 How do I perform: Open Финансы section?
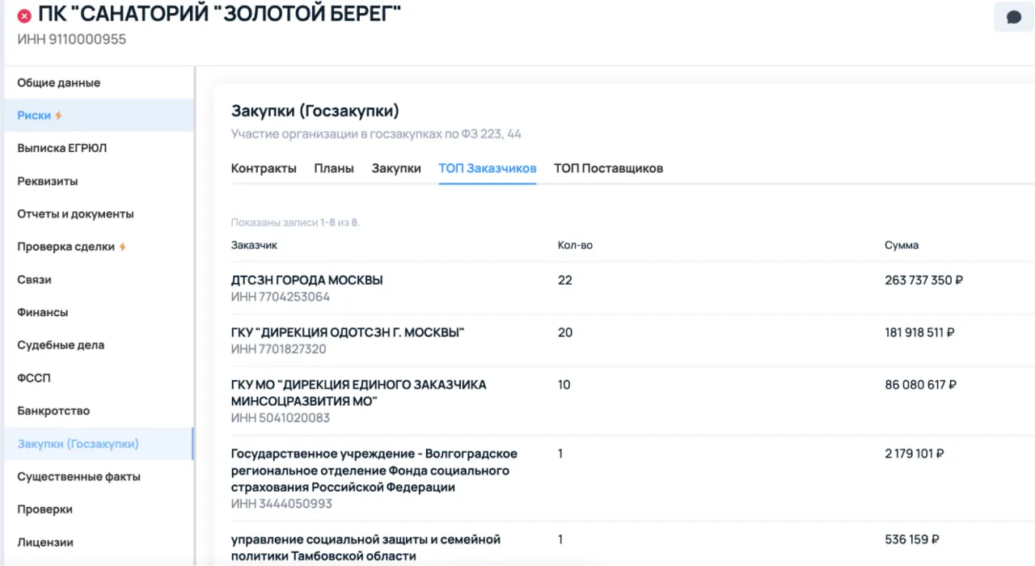click(x=43, y=312)
